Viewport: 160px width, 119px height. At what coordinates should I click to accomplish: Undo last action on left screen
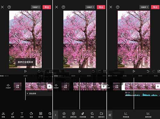click(40, 71)
